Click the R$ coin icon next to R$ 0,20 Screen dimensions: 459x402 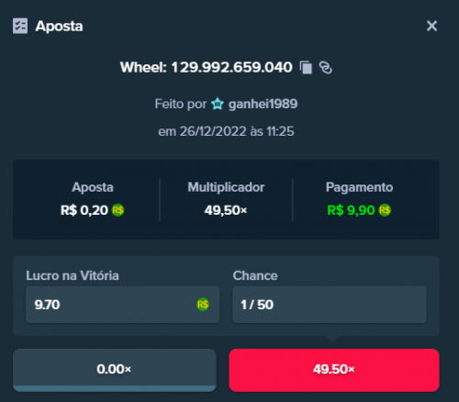(118, 210)
